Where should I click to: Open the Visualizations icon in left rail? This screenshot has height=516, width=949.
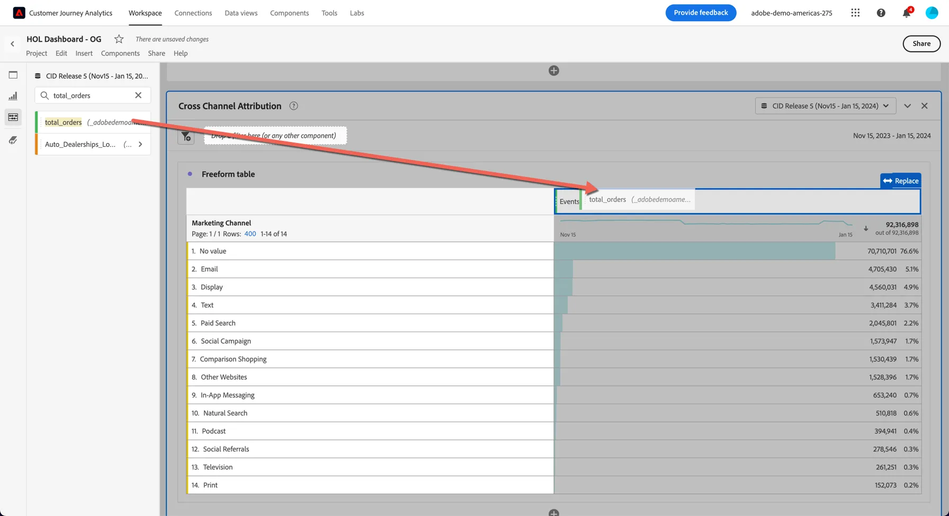coord(13,96)
